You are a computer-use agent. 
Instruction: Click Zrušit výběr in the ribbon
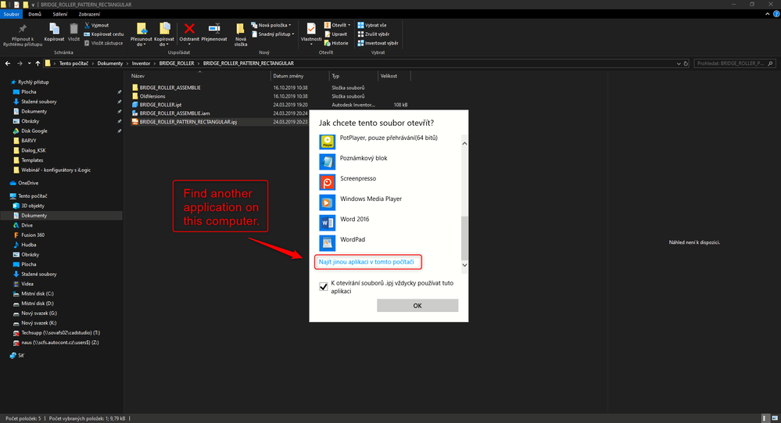[x=374, y=34]
